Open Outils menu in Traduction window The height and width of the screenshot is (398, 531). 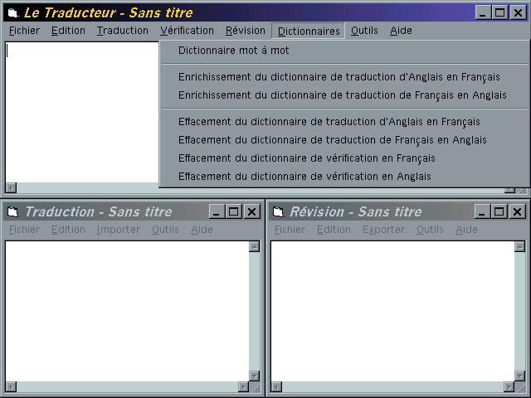165,230
